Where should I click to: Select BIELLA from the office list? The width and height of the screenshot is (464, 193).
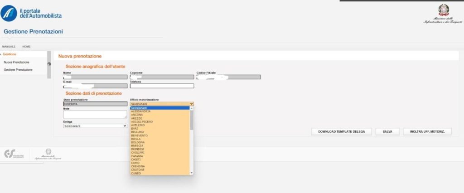[160, 139]
